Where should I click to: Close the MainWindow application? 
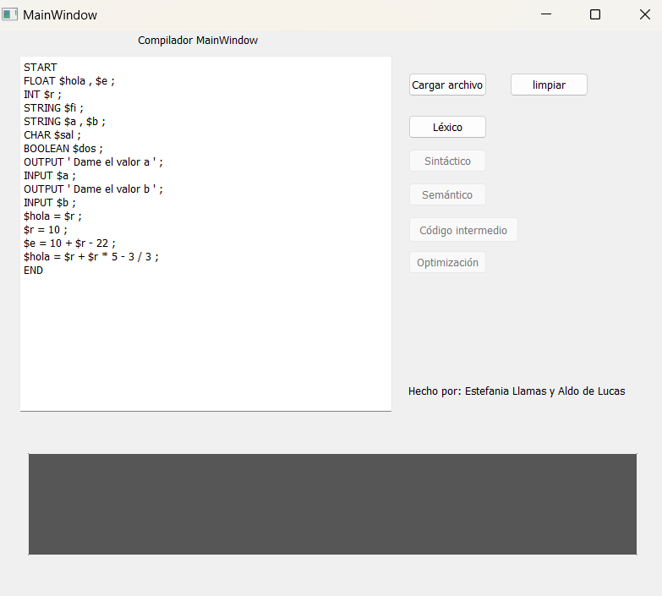pyautogui.click(x=643, y=15)
